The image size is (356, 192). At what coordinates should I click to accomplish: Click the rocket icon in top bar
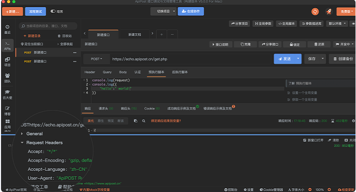(329, 11)
